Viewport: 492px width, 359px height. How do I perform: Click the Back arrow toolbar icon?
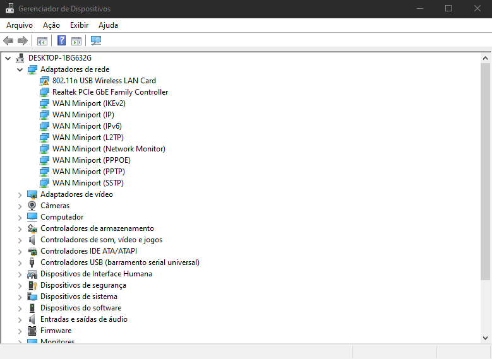tap(8, 40)
